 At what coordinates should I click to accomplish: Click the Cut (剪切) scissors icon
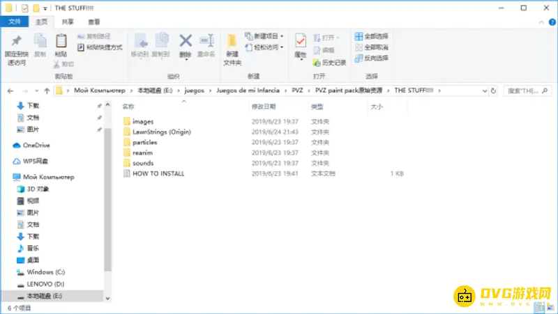coord(56,64)
